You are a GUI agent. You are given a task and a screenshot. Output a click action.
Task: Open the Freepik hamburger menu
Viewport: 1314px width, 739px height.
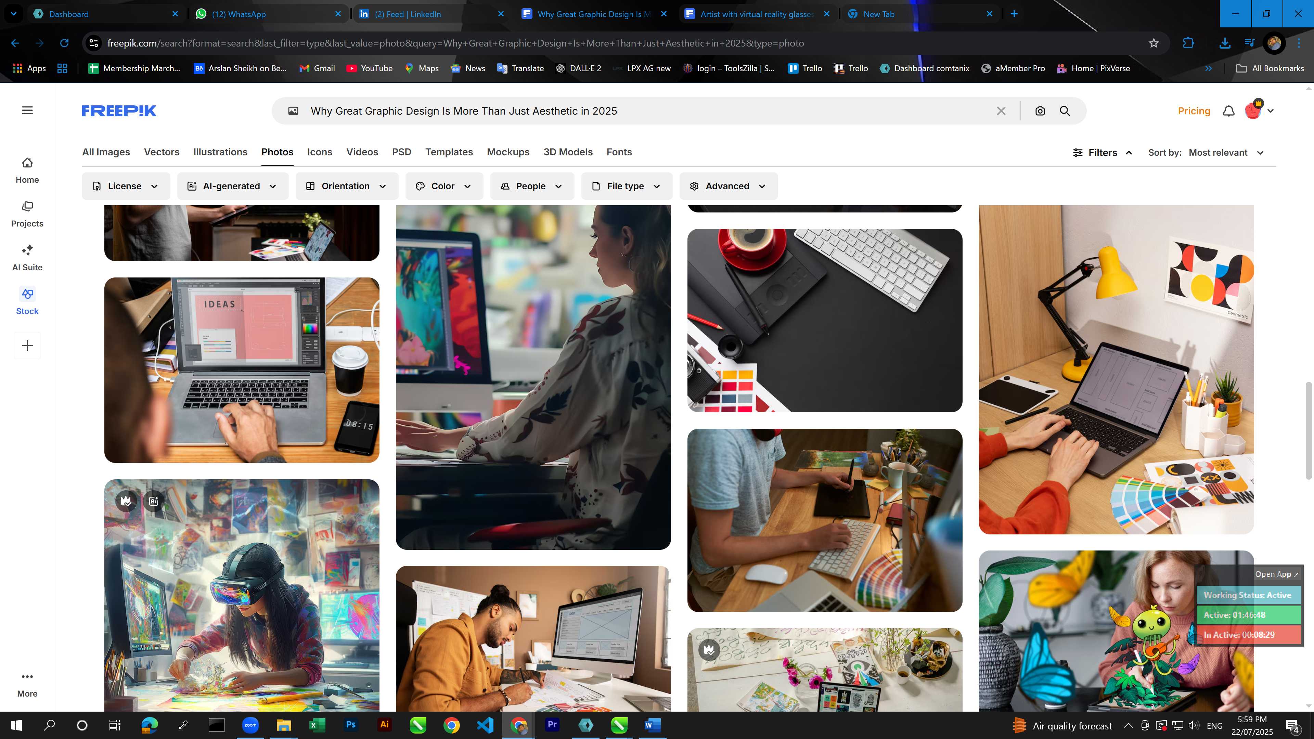27,110
